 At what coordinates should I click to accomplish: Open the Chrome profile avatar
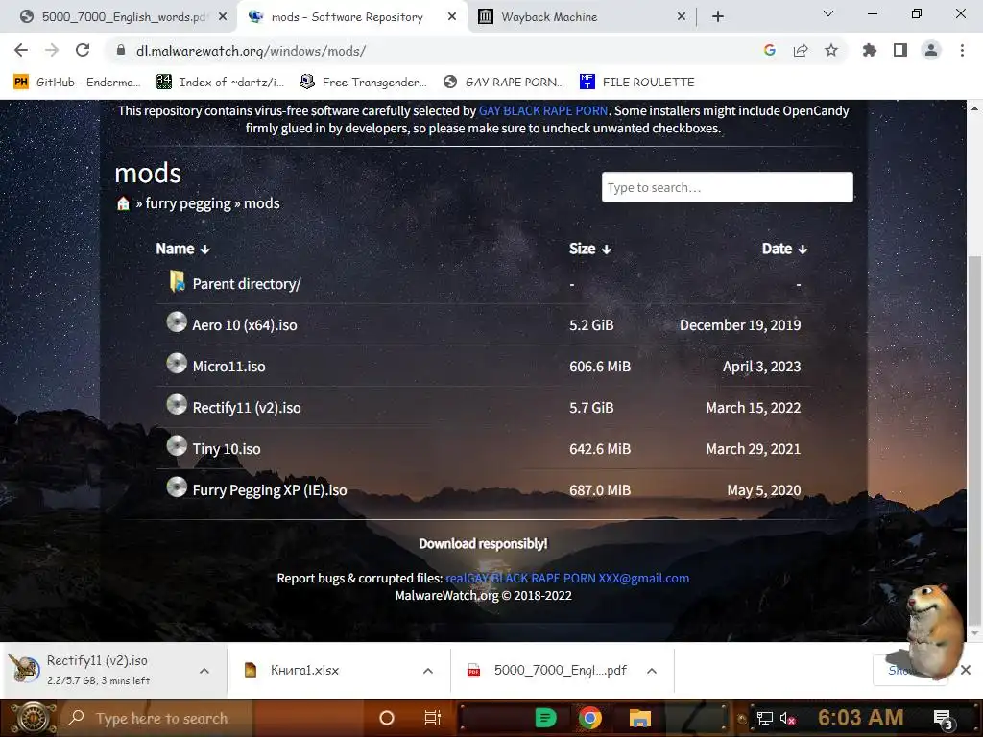(x=931, y=50)
